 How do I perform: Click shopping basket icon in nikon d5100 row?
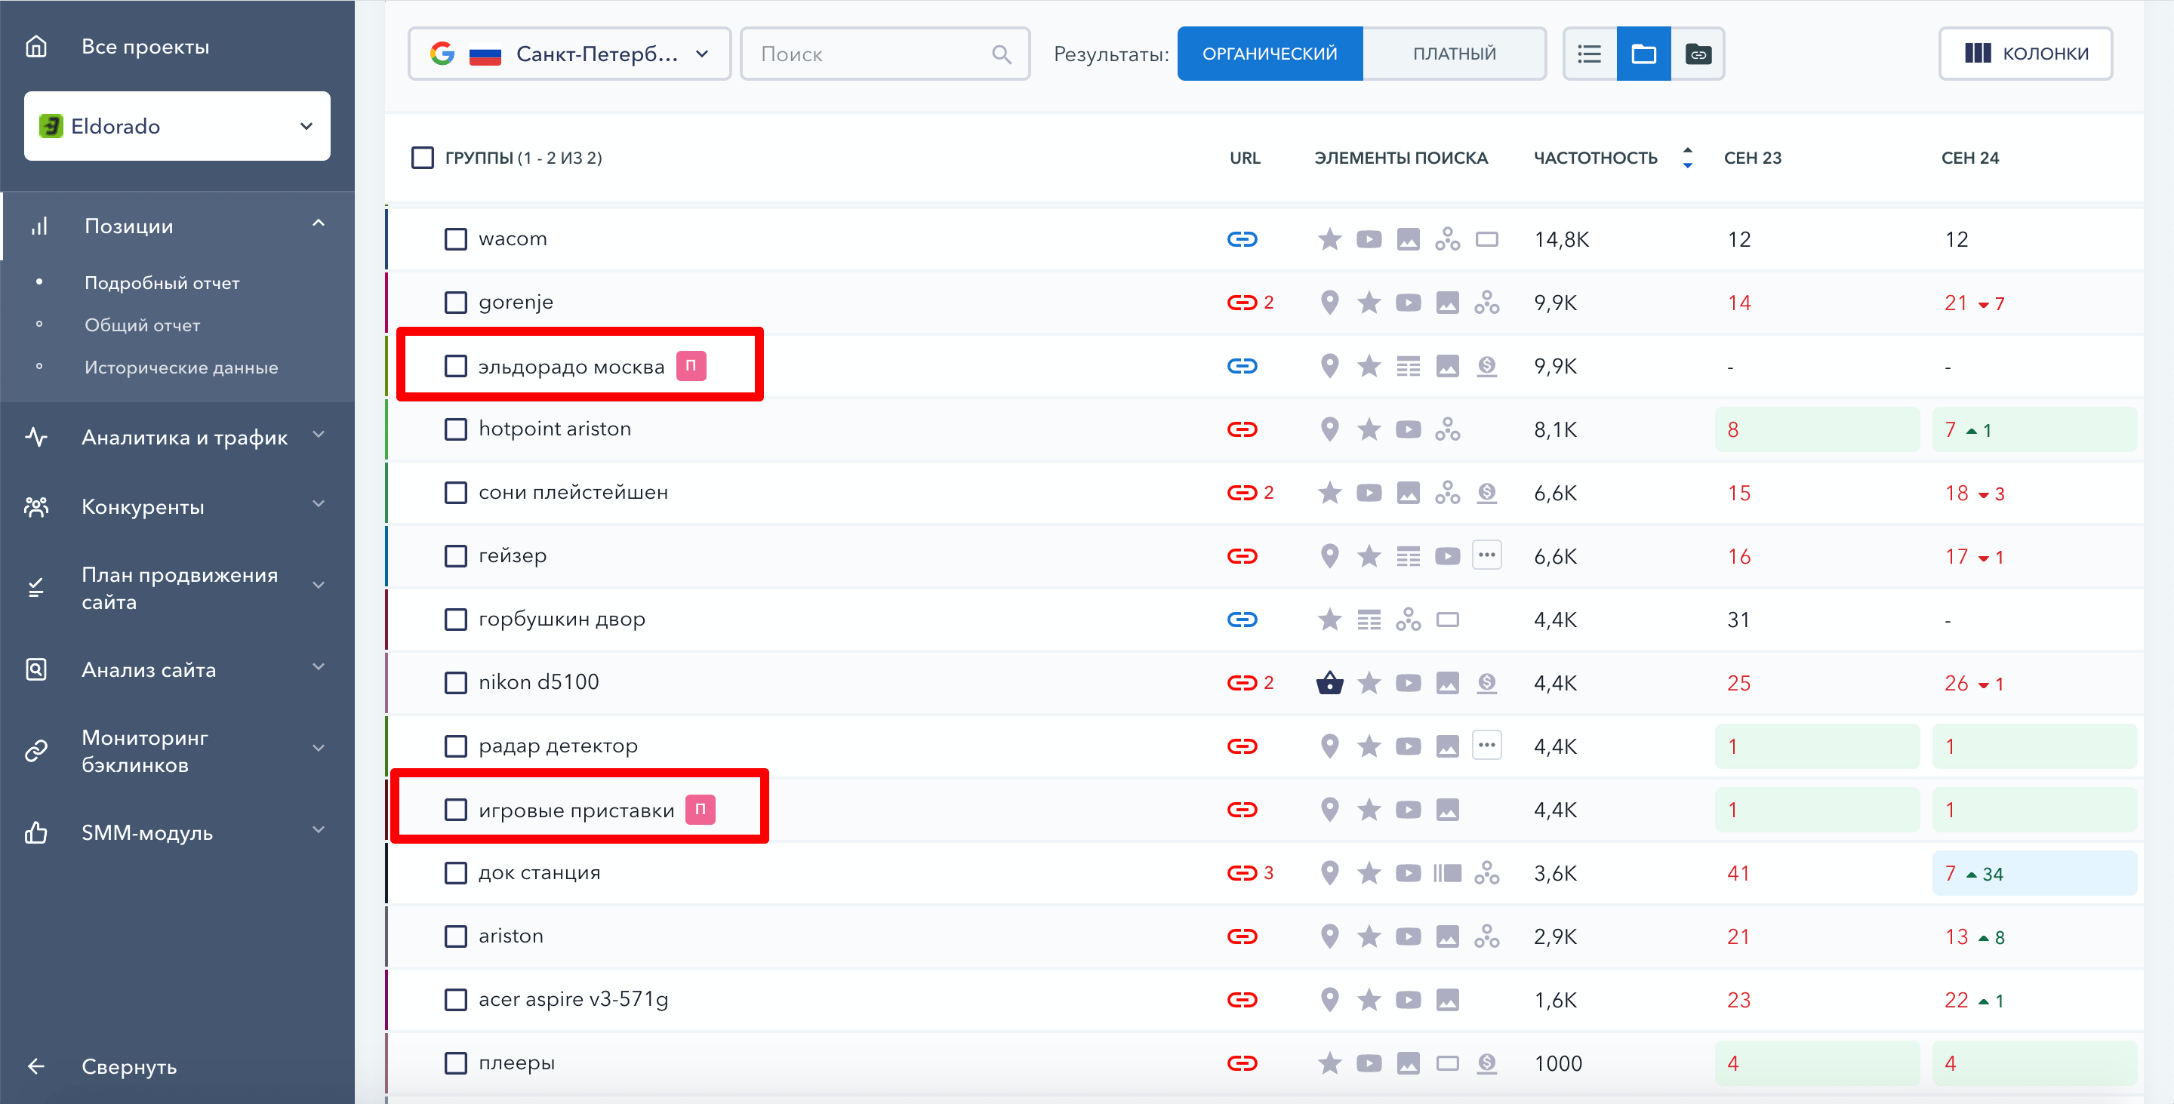tap(1329, 682)
